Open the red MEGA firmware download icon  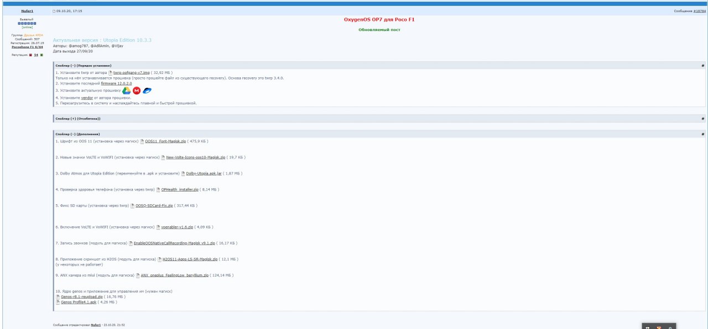[137, 91]
